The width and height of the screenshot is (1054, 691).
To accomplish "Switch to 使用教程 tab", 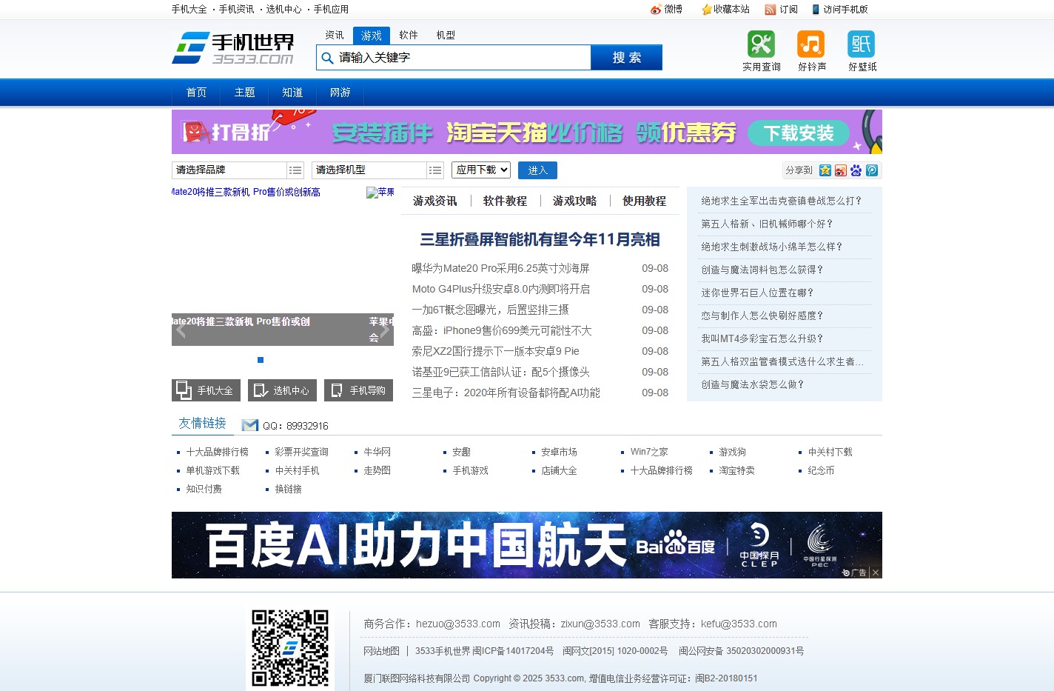I will click(x=644, y=201).
